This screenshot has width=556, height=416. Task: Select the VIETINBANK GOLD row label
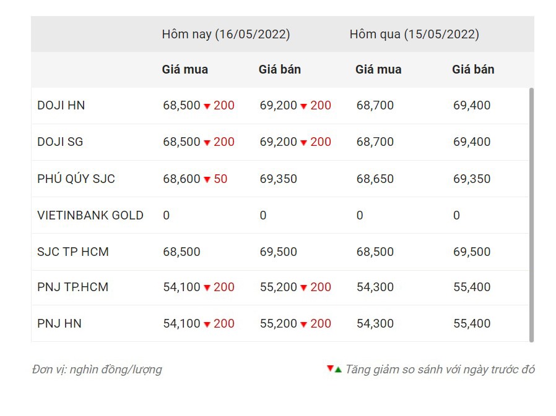[90, 215]
